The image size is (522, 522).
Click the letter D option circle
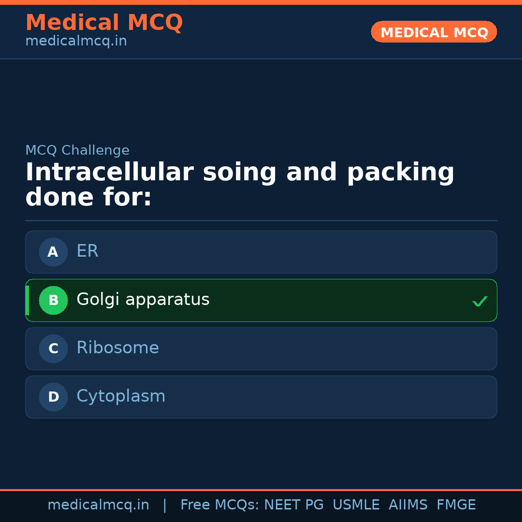tap(53, 397)
